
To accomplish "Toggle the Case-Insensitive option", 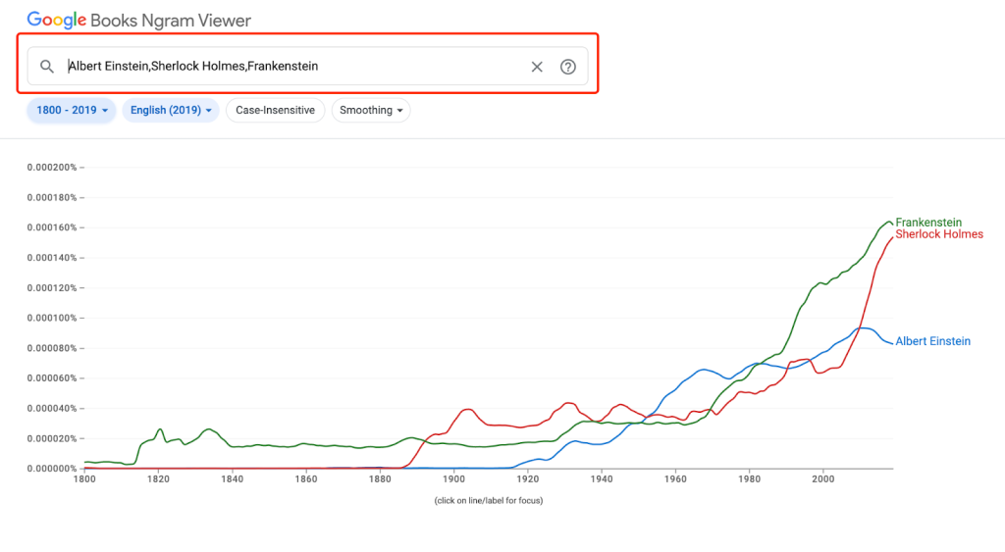I will tap(275, 110).
